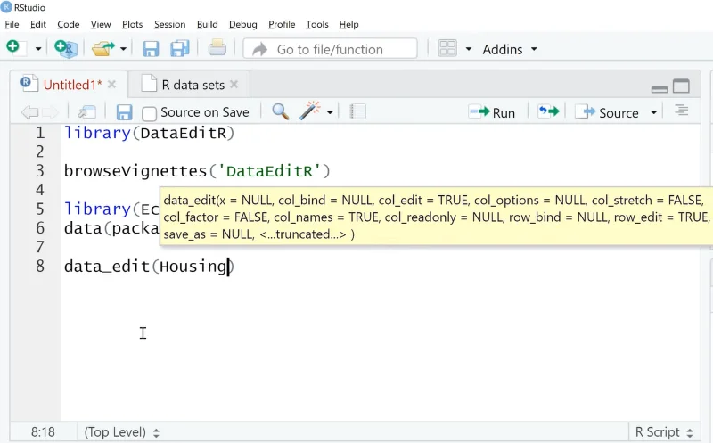
Task: Show the document outline icon
Action: click(681, 111)
